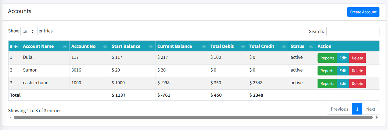This screenshot has height=130, width=388.
Task: Sort by Status column icon
Action: (x=311, y=47)
